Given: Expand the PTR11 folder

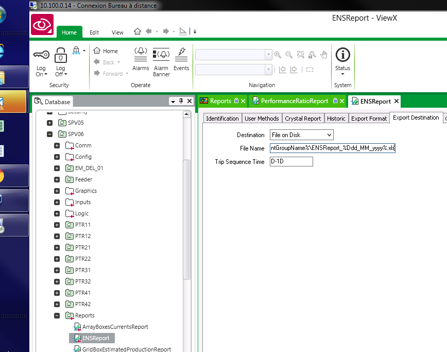Looking at the screenshot, I should [x=57, y=225].
